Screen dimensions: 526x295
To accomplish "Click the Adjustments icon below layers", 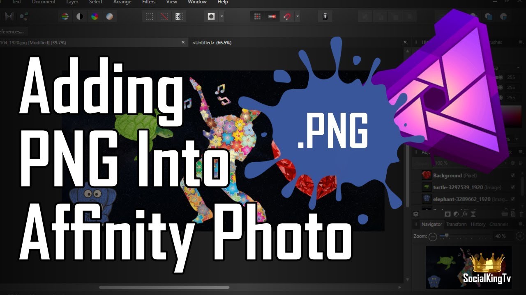I will [456, 214].
